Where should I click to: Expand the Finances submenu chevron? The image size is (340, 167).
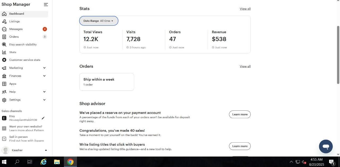(44, 76)
